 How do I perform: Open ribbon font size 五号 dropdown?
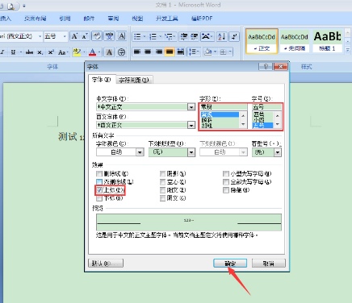[65, 36]
